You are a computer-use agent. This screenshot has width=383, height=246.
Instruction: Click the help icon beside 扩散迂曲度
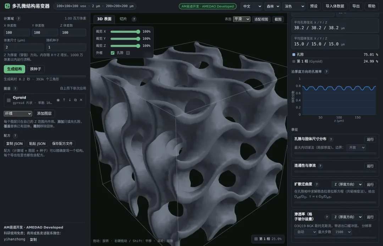(x=317, y=184)
